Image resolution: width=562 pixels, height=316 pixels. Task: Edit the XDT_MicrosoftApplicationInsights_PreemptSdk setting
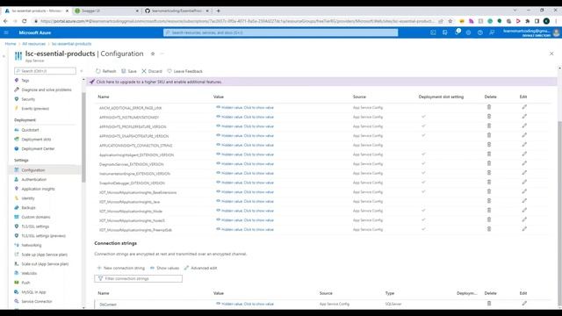524,229
